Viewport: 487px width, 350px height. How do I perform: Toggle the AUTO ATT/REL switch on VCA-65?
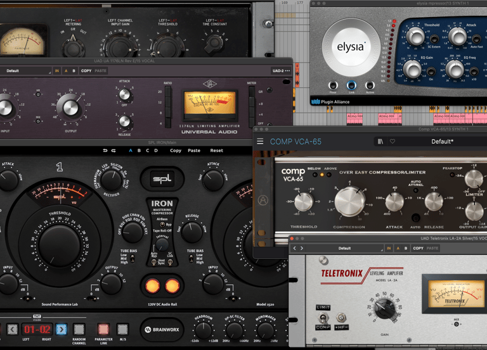click(415, 191)
